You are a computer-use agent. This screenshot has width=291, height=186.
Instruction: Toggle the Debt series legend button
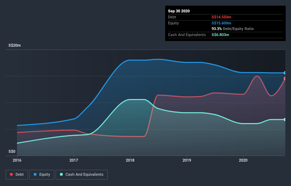[17, 175]
